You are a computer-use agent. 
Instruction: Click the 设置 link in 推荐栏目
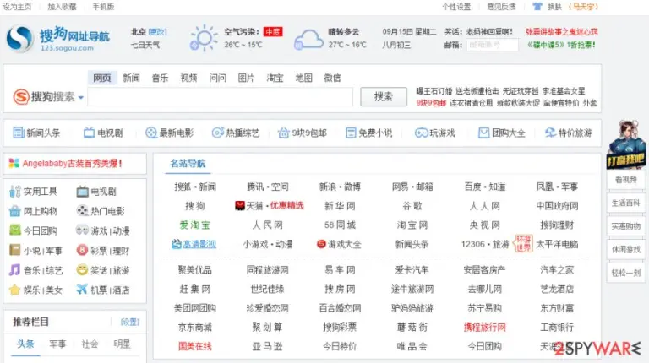tap(130, 322)
